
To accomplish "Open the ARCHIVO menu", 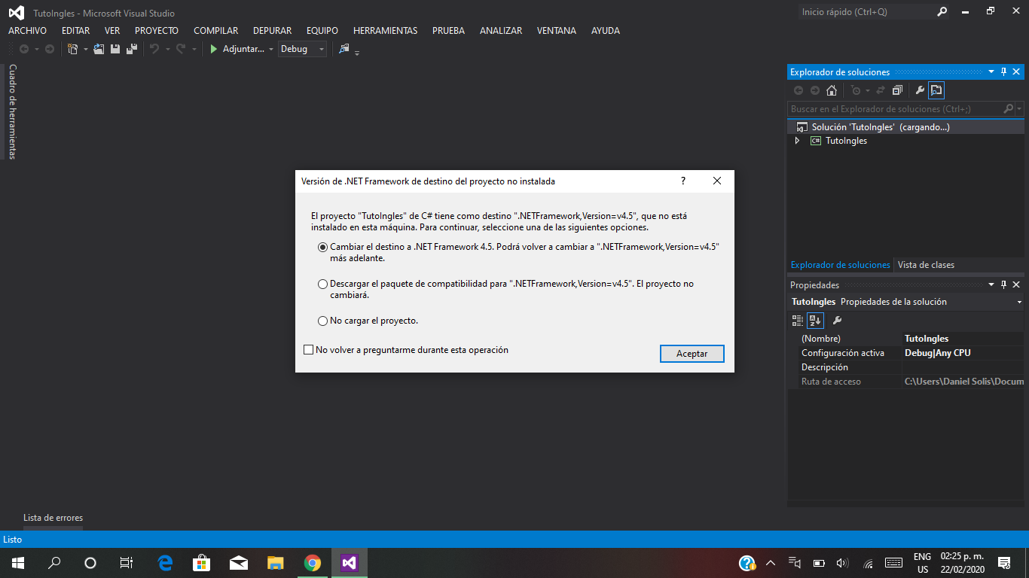I will [27, 31].
